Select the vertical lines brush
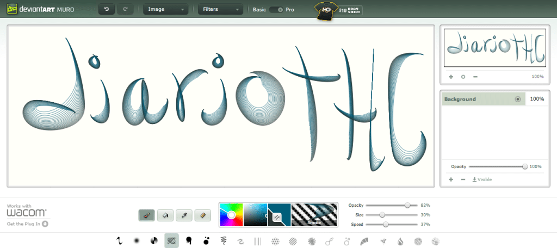Screen dimensions: 557x248 coord(258,241)
